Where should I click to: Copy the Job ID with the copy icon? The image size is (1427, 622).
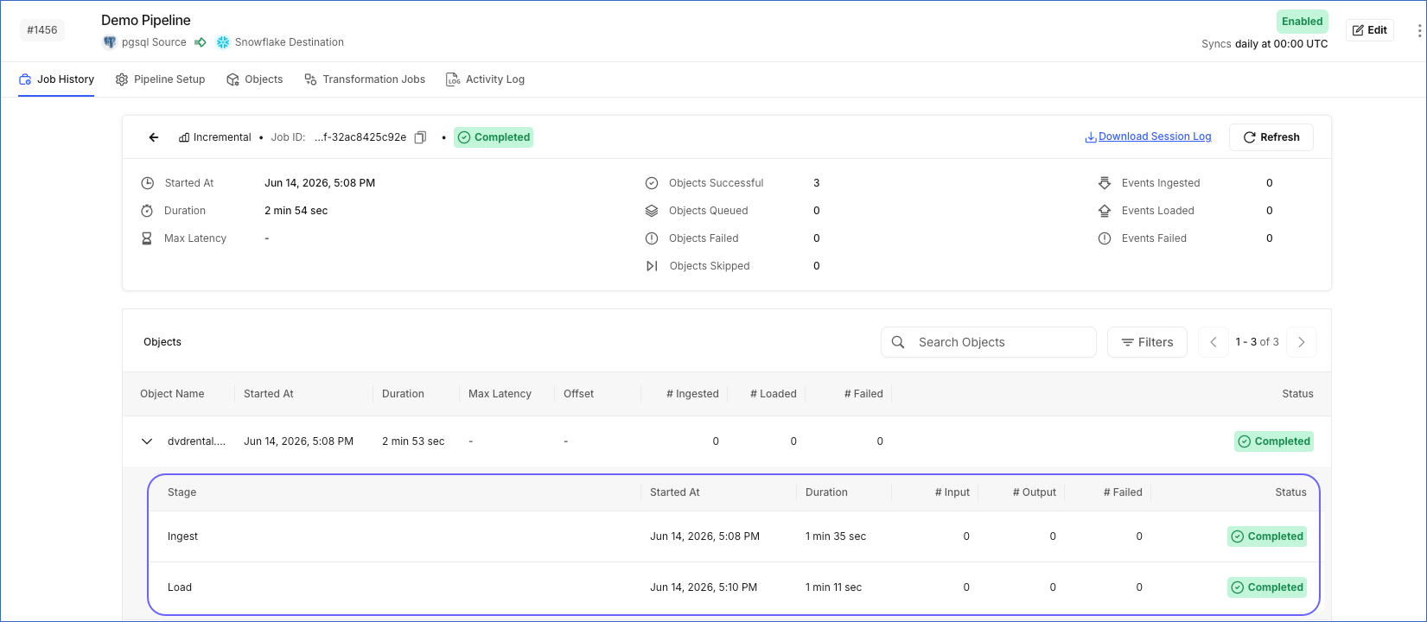pos(420,137)
